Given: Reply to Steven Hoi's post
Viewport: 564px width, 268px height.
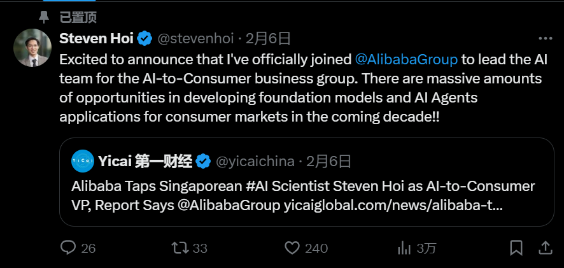Looking at the screenshot, I should tap(69, 248).
